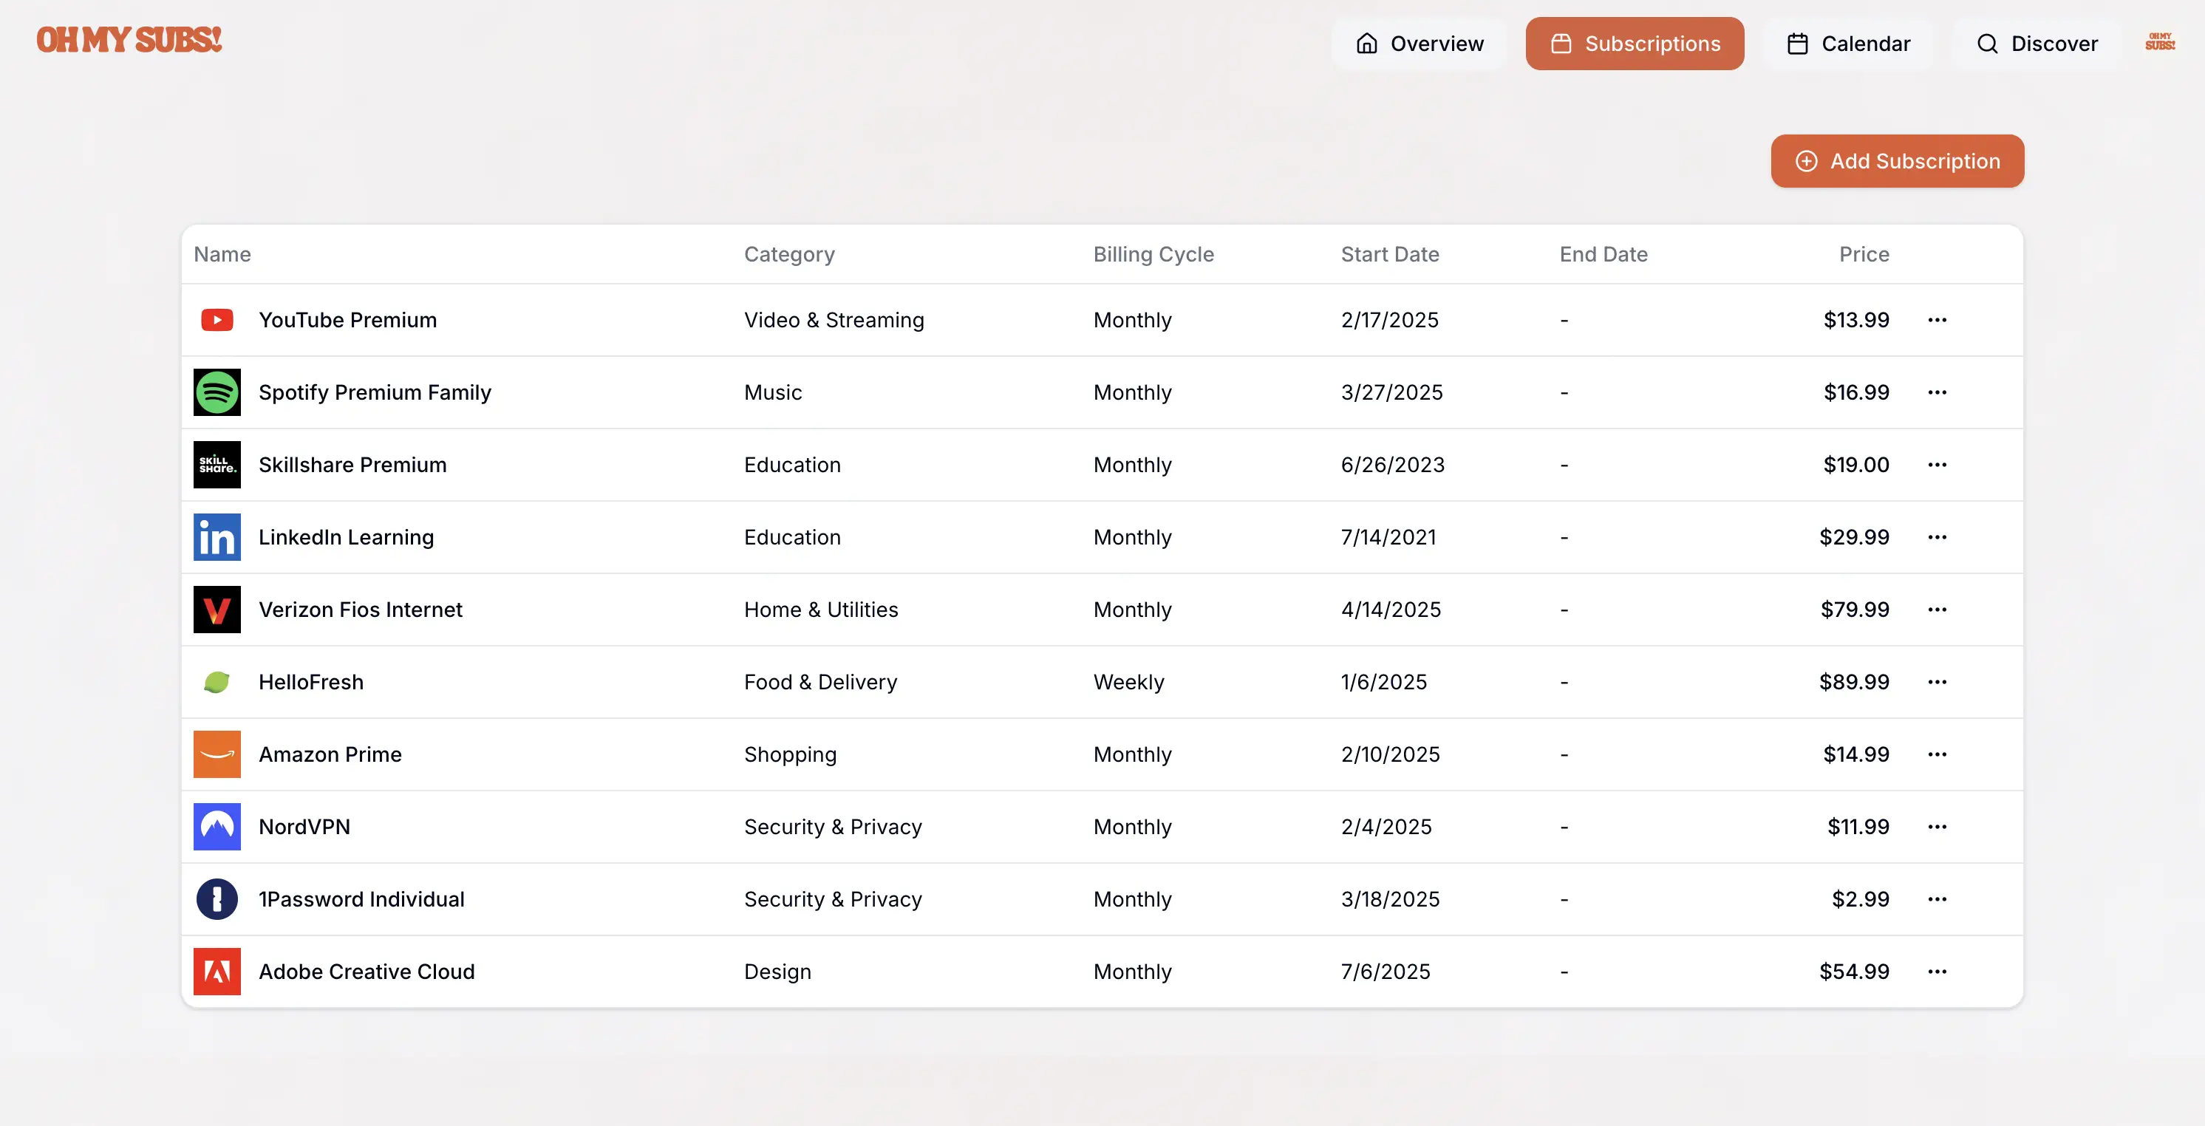Click the Start Date column header
The image size is (2205, 1126).
(1389, 254)
